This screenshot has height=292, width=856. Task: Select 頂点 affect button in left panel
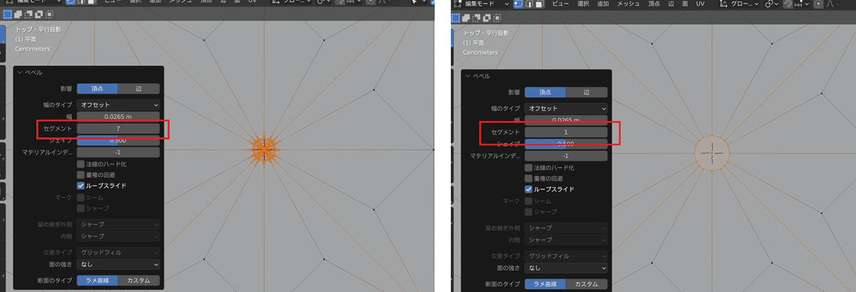click(x=98, y=89)
